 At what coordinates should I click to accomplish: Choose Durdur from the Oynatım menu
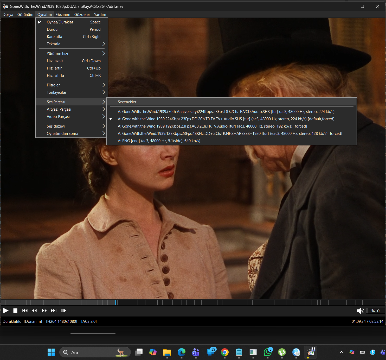click(72, 29)
